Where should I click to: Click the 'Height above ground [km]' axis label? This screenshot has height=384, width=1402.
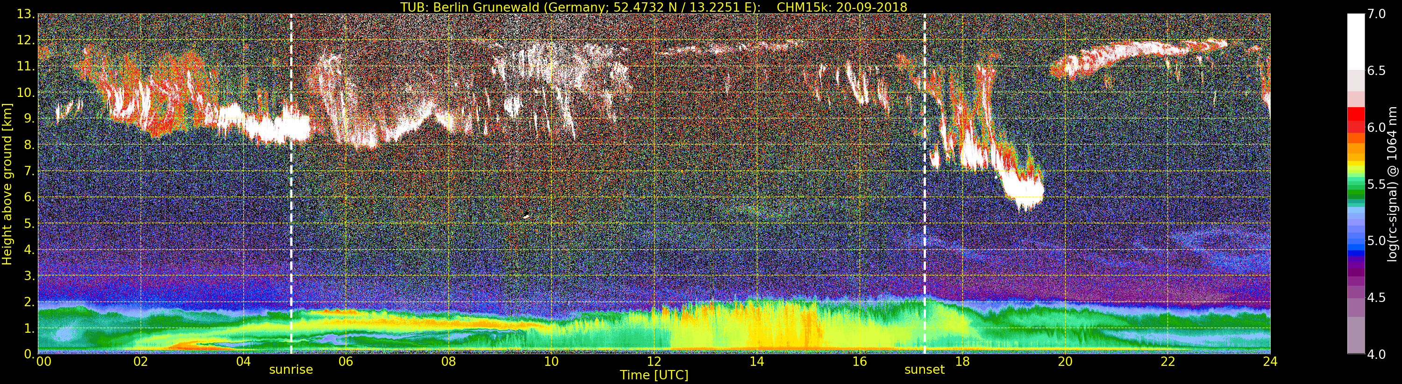tap(7, 184)
